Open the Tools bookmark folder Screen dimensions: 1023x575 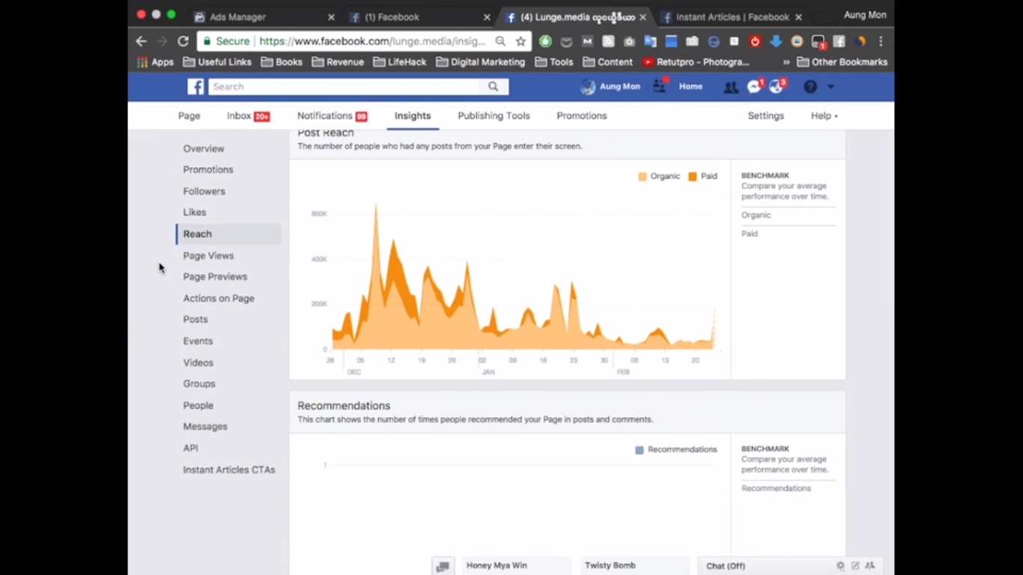click(x=554, y=62)
